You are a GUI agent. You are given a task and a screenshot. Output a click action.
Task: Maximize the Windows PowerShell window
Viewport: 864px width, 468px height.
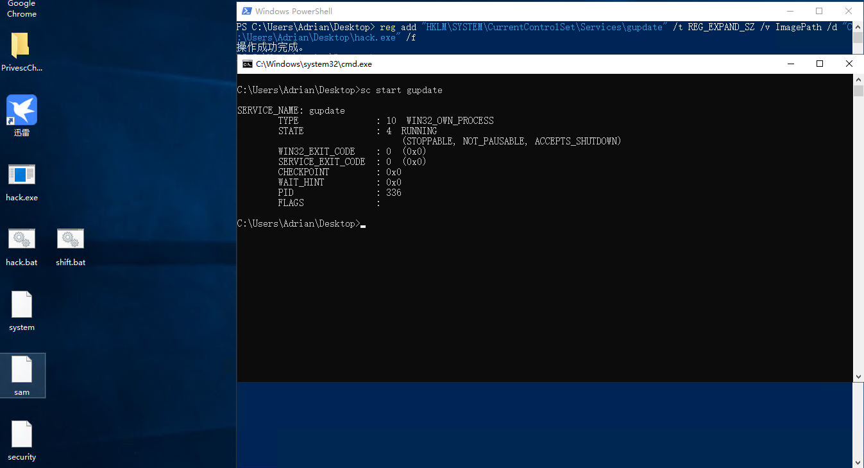tap(819, 11)
